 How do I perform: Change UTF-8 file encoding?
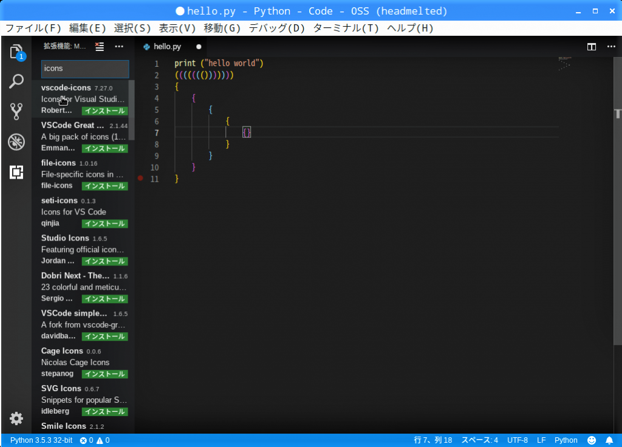coord(518,440)
